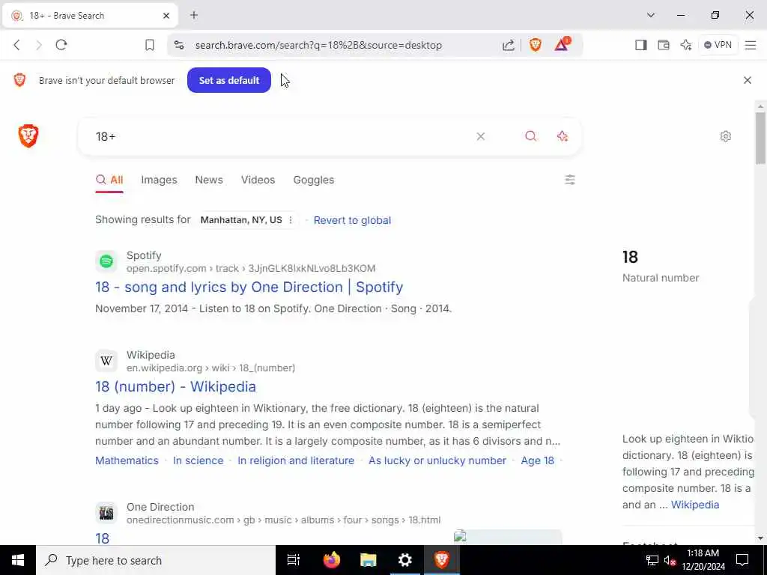Open In science sublink
The height and width of the screenshot is (575, 767).
click(x=198, y=460)
